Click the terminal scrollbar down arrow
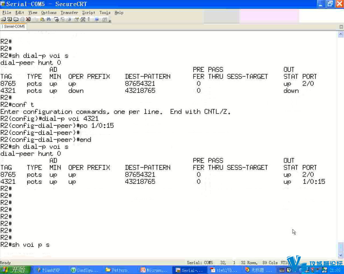 (x=341, y=255)
